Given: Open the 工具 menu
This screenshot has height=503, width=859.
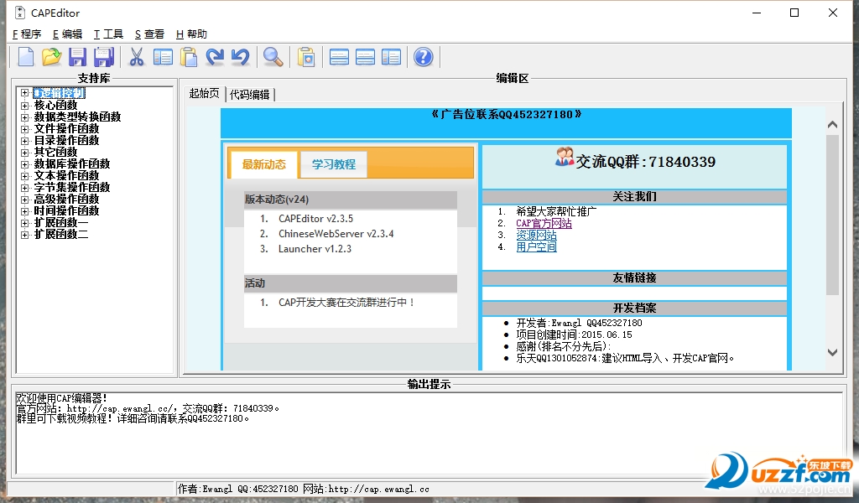Looking at the screenshot, I should 108,34.
